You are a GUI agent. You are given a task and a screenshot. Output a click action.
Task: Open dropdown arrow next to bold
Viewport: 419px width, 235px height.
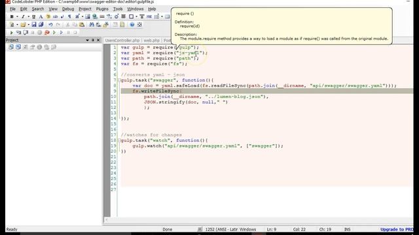18,17
